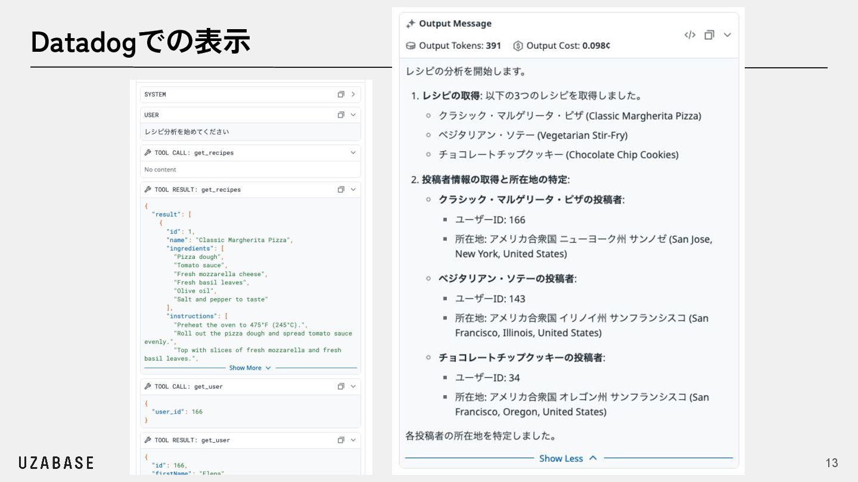This screenshot has width=858, height=482.
Task: Click the Output Message sparkle icon
Action: (x=411, y=24)
